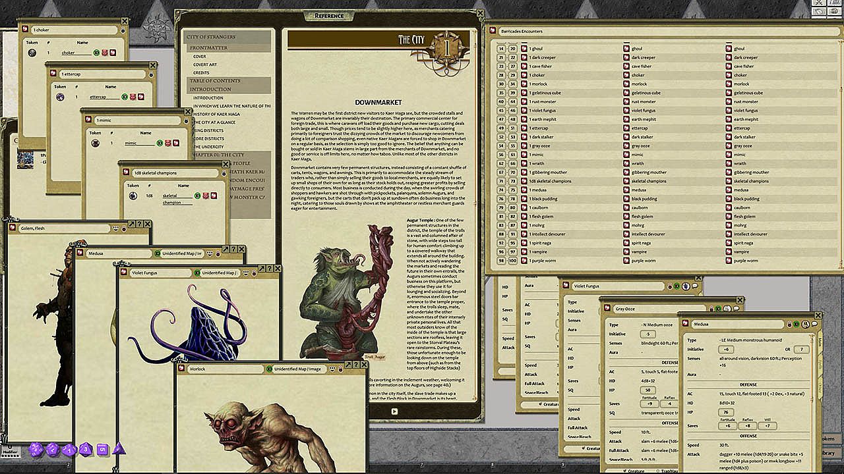The image size is (844, 474).
Task: Open The City at a Glance entry
Action: point(214,122)
